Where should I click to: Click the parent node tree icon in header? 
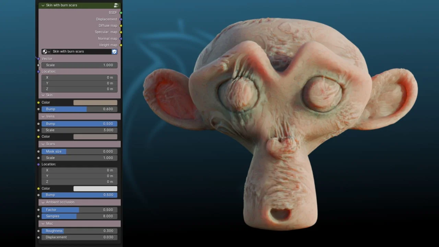point(116,5)
